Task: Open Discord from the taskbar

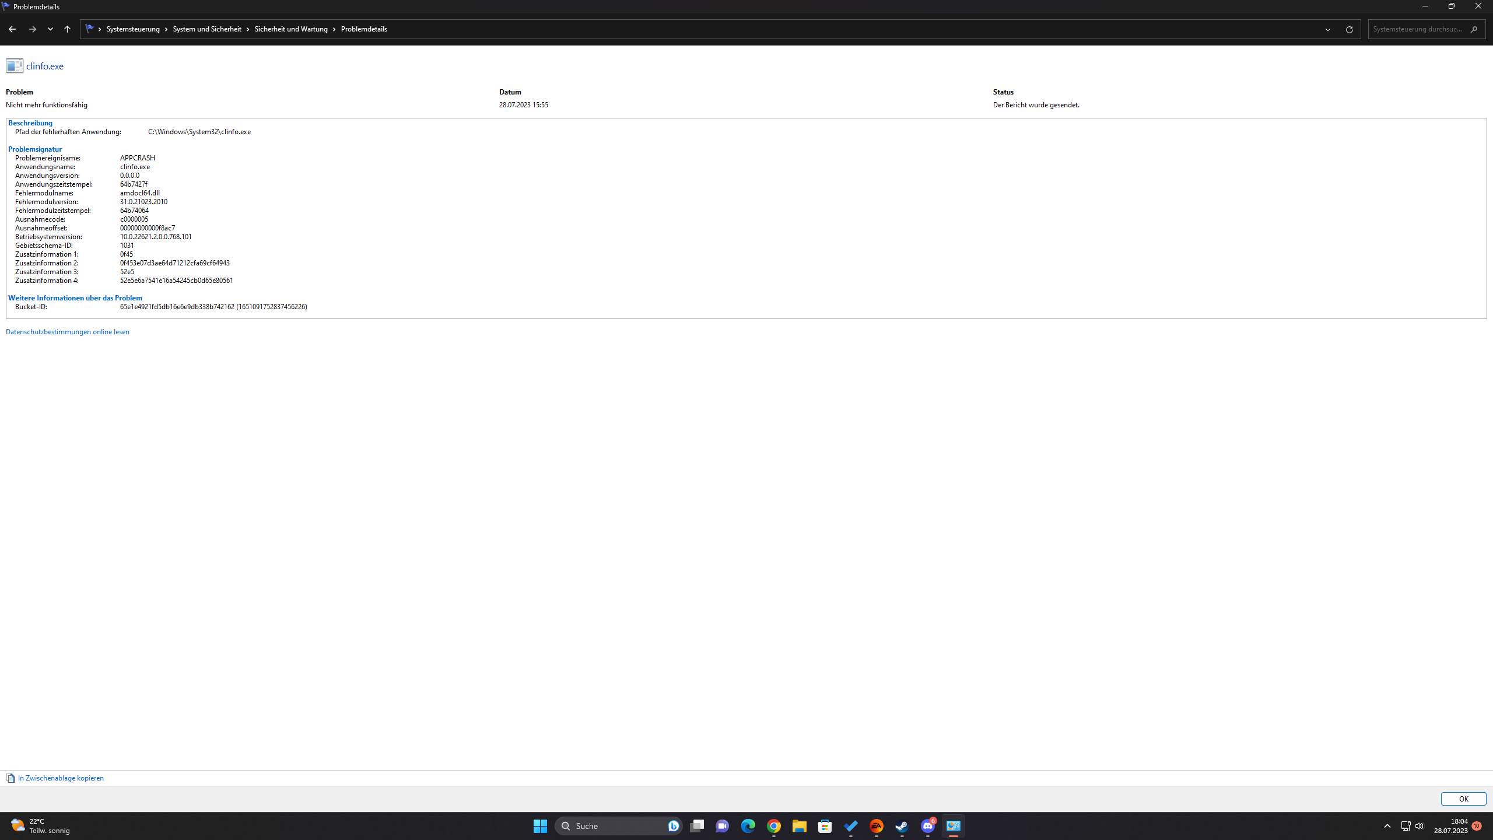Action: [927, 826]
